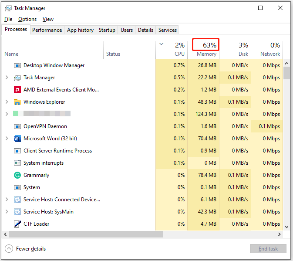Switch to the Users tab
Image resolution: width=293 pixels, height=261 pixels.
[x=127, y=30]
